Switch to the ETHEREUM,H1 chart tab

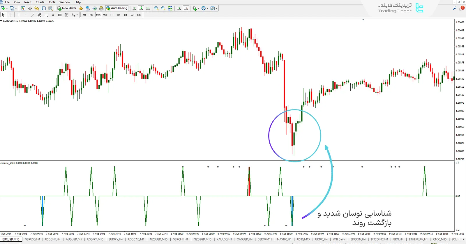point(418,239)
